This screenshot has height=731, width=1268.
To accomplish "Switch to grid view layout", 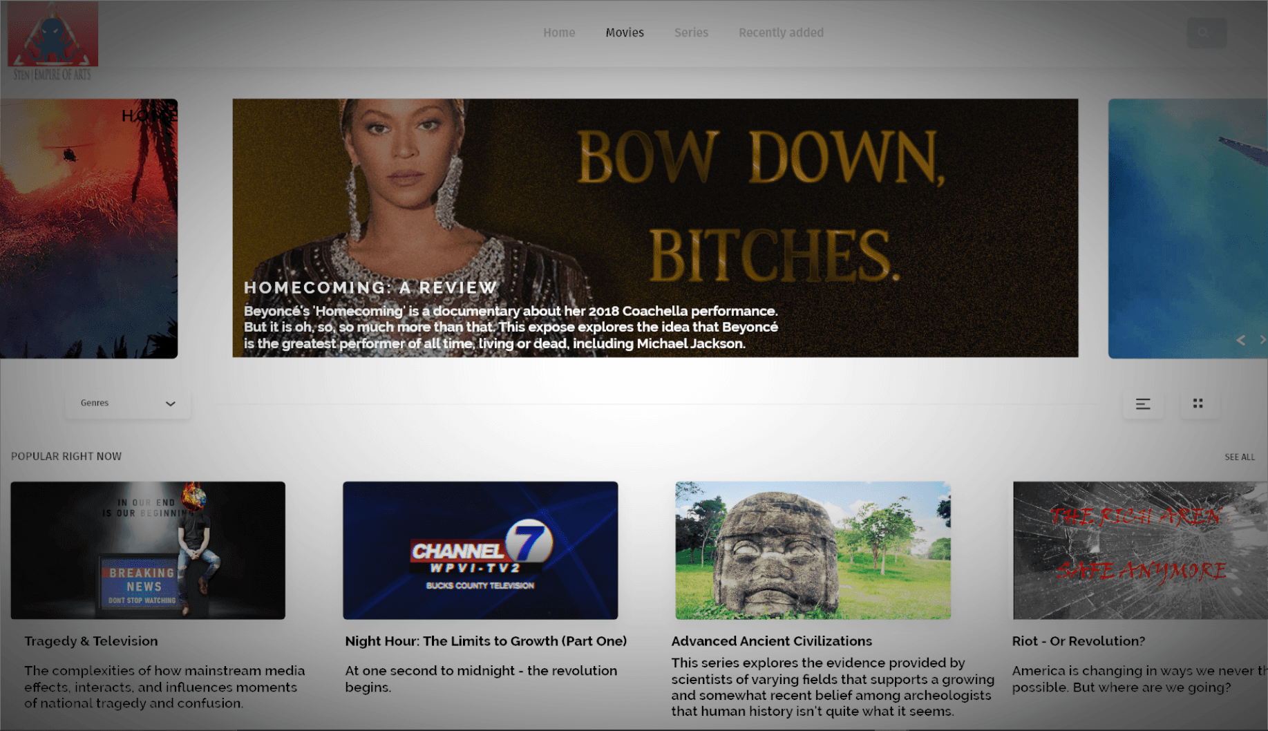I will click(1198, 404).
